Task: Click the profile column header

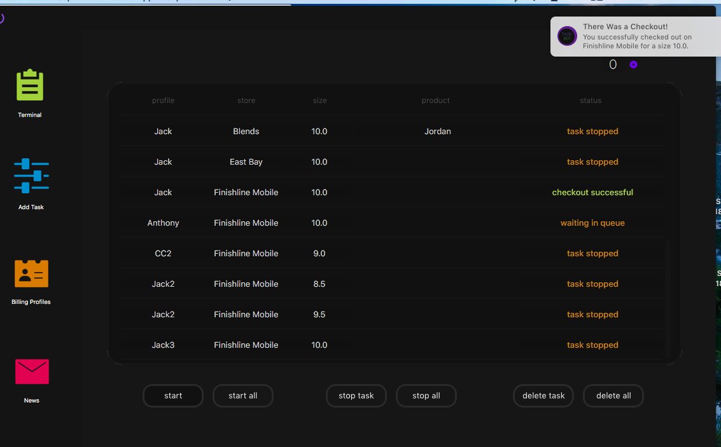Action: [164, 100]
